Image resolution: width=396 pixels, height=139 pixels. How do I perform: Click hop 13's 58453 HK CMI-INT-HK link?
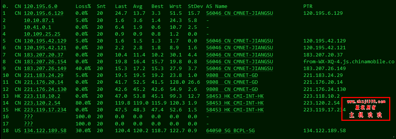click(235, 96)
